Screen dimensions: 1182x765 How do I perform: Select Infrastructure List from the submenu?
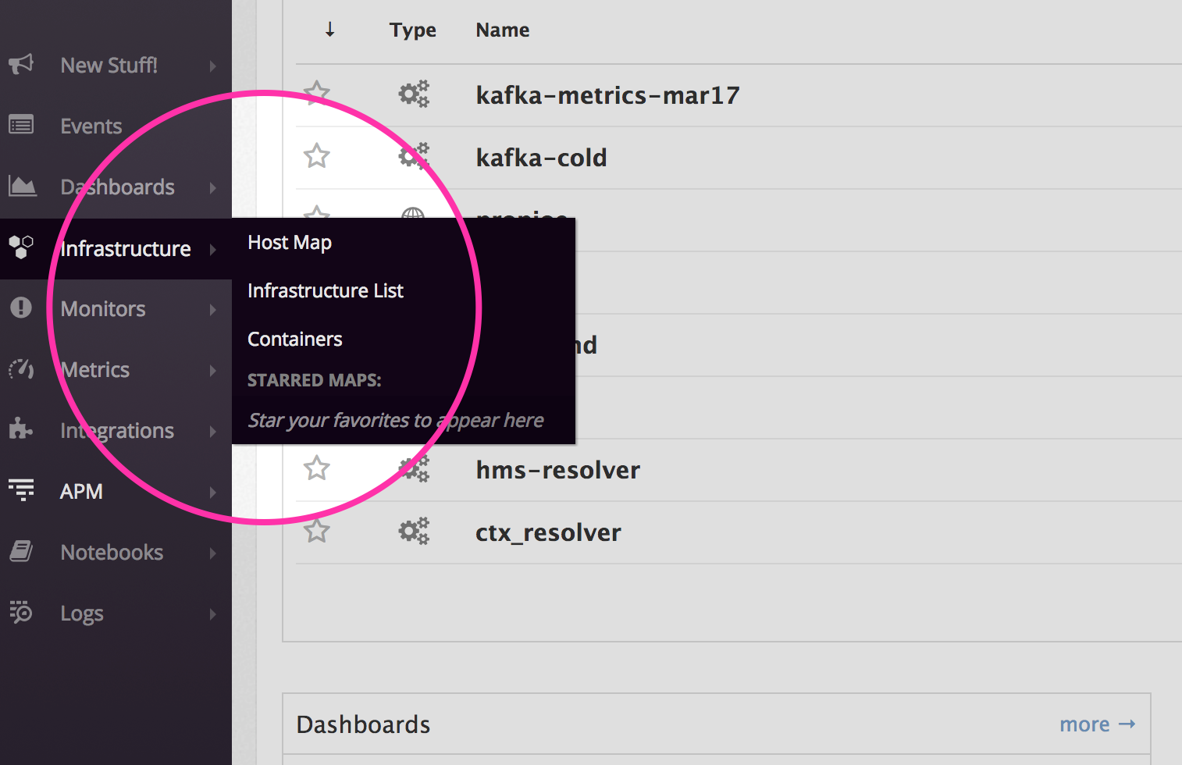(325, 290)
